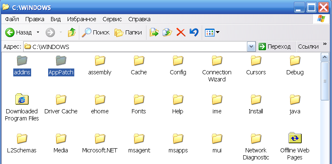Select the AppPatch folder icon
The image size is (332, 164).
click(x=61, y=61)
